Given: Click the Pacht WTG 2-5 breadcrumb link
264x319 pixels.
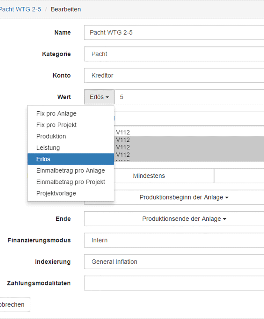Looking at the screenshot, I should click(x=20, y=9).
